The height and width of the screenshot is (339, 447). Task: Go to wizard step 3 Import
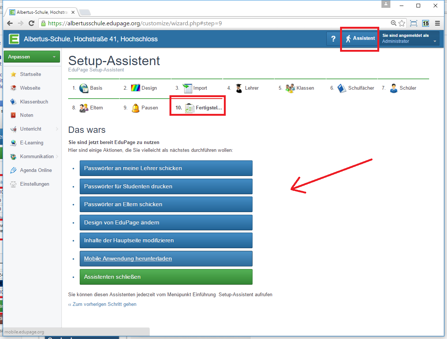point(197,88)
